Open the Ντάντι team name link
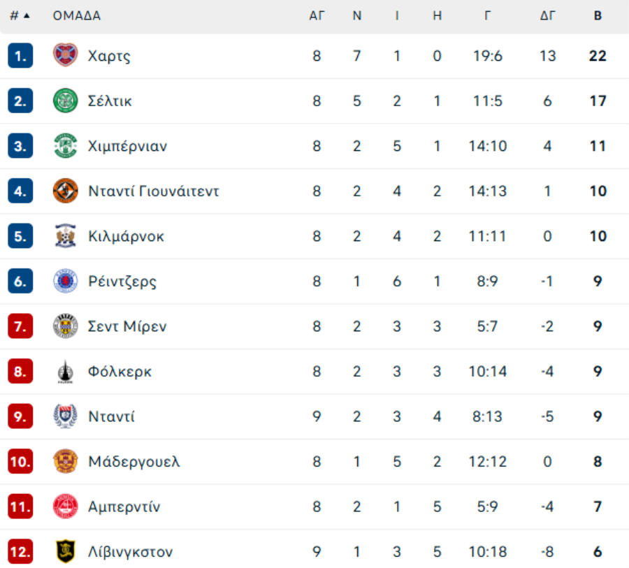The height and width of the screenshot is (568, 629). coord(111,416)
